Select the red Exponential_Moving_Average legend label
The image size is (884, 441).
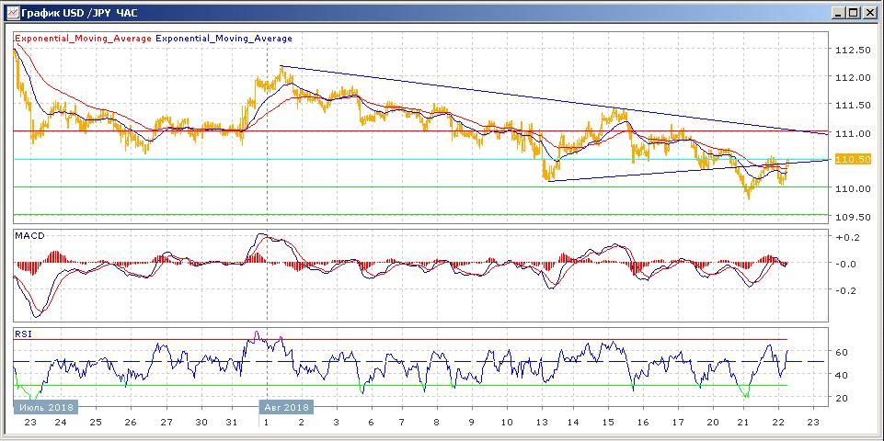click(83, 39)
